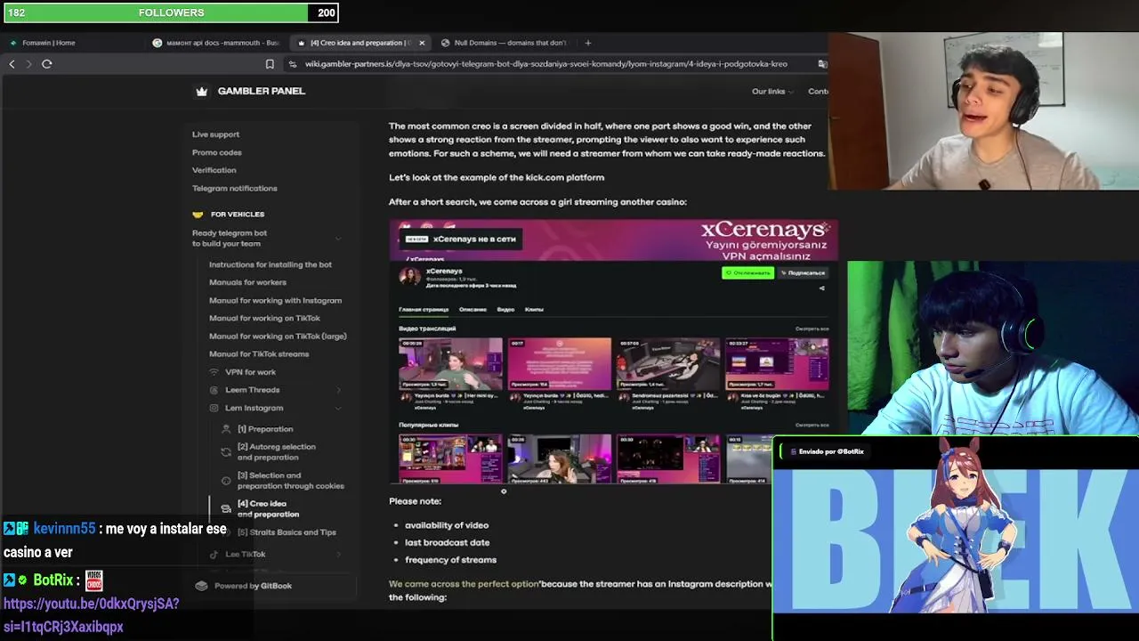Viewport: 1139px width, 641px height.
Task: Open a new browser tab
Action: [x=587, y=43]
